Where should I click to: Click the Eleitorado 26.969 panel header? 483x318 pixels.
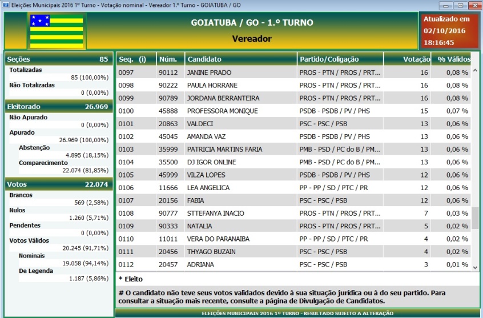click(59, 107)
